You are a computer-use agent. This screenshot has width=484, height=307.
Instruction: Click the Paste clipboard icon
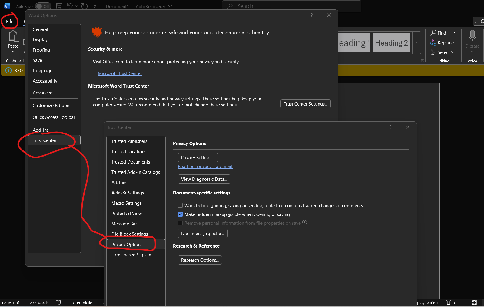click(13, 36)
